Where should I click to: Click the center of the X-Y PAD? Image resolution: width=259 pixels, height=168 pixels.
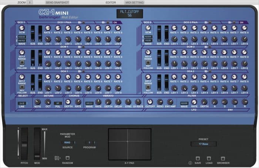point(129,144)
